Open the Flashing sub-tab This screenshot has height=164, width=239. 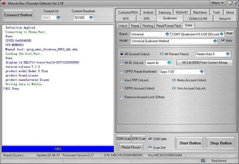(148, 26)
